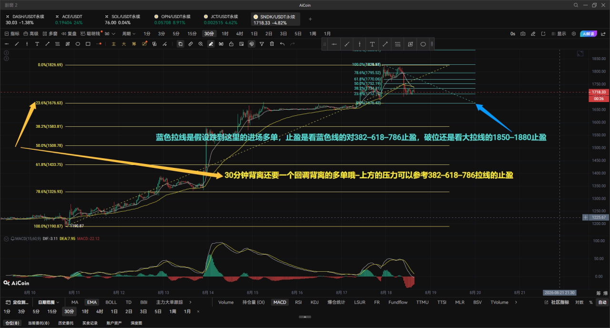The image size is (610, 328).
Task: Open the 显示 display options dropdown
Action: click(x=559, y=34)
